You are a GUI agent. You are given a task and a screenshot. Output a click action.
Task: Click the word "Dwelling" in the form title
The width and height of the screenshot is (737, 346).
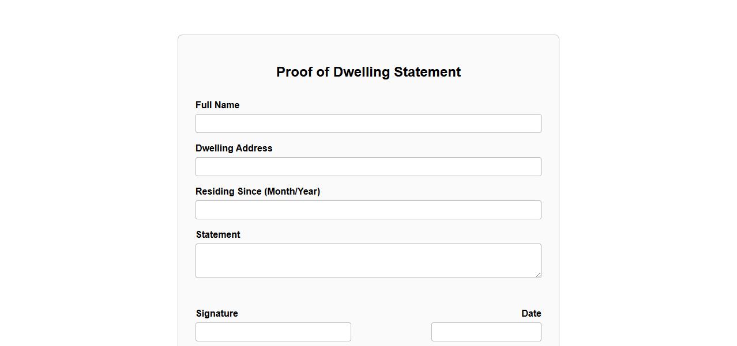[362, 72]
